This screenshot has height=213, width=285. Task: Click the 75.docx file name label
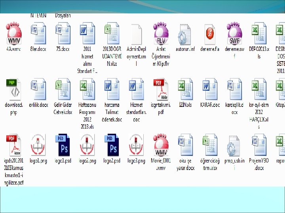[63, 49]
